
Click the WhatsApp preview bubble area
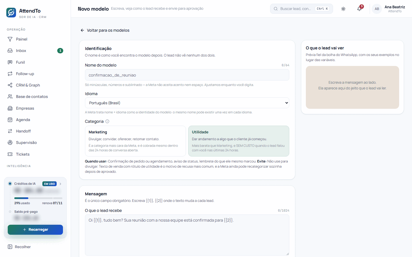click(352, 87)
